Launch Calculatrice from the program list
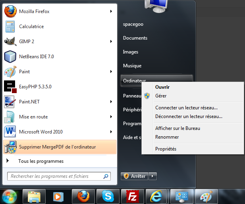Viewport: 245px width, 204px height. [x=60, y=26]
